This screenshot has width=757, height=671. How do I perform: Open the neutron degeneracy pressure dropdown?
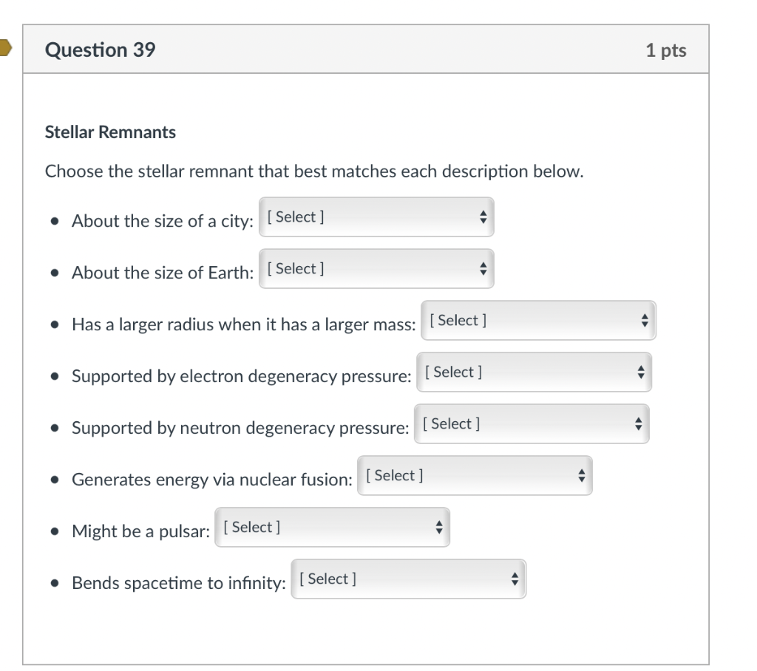click(x=532, y=424)
